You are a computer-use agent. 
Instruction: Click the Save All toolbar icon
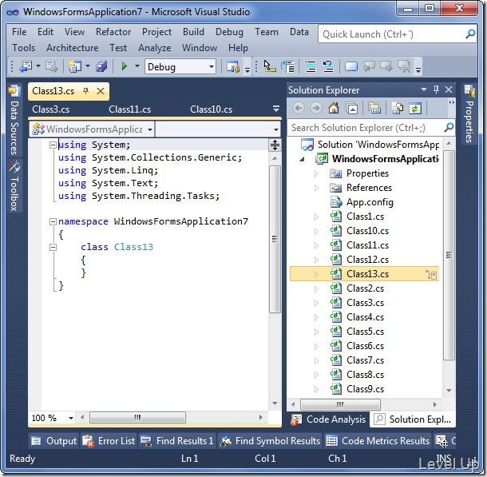101,66
